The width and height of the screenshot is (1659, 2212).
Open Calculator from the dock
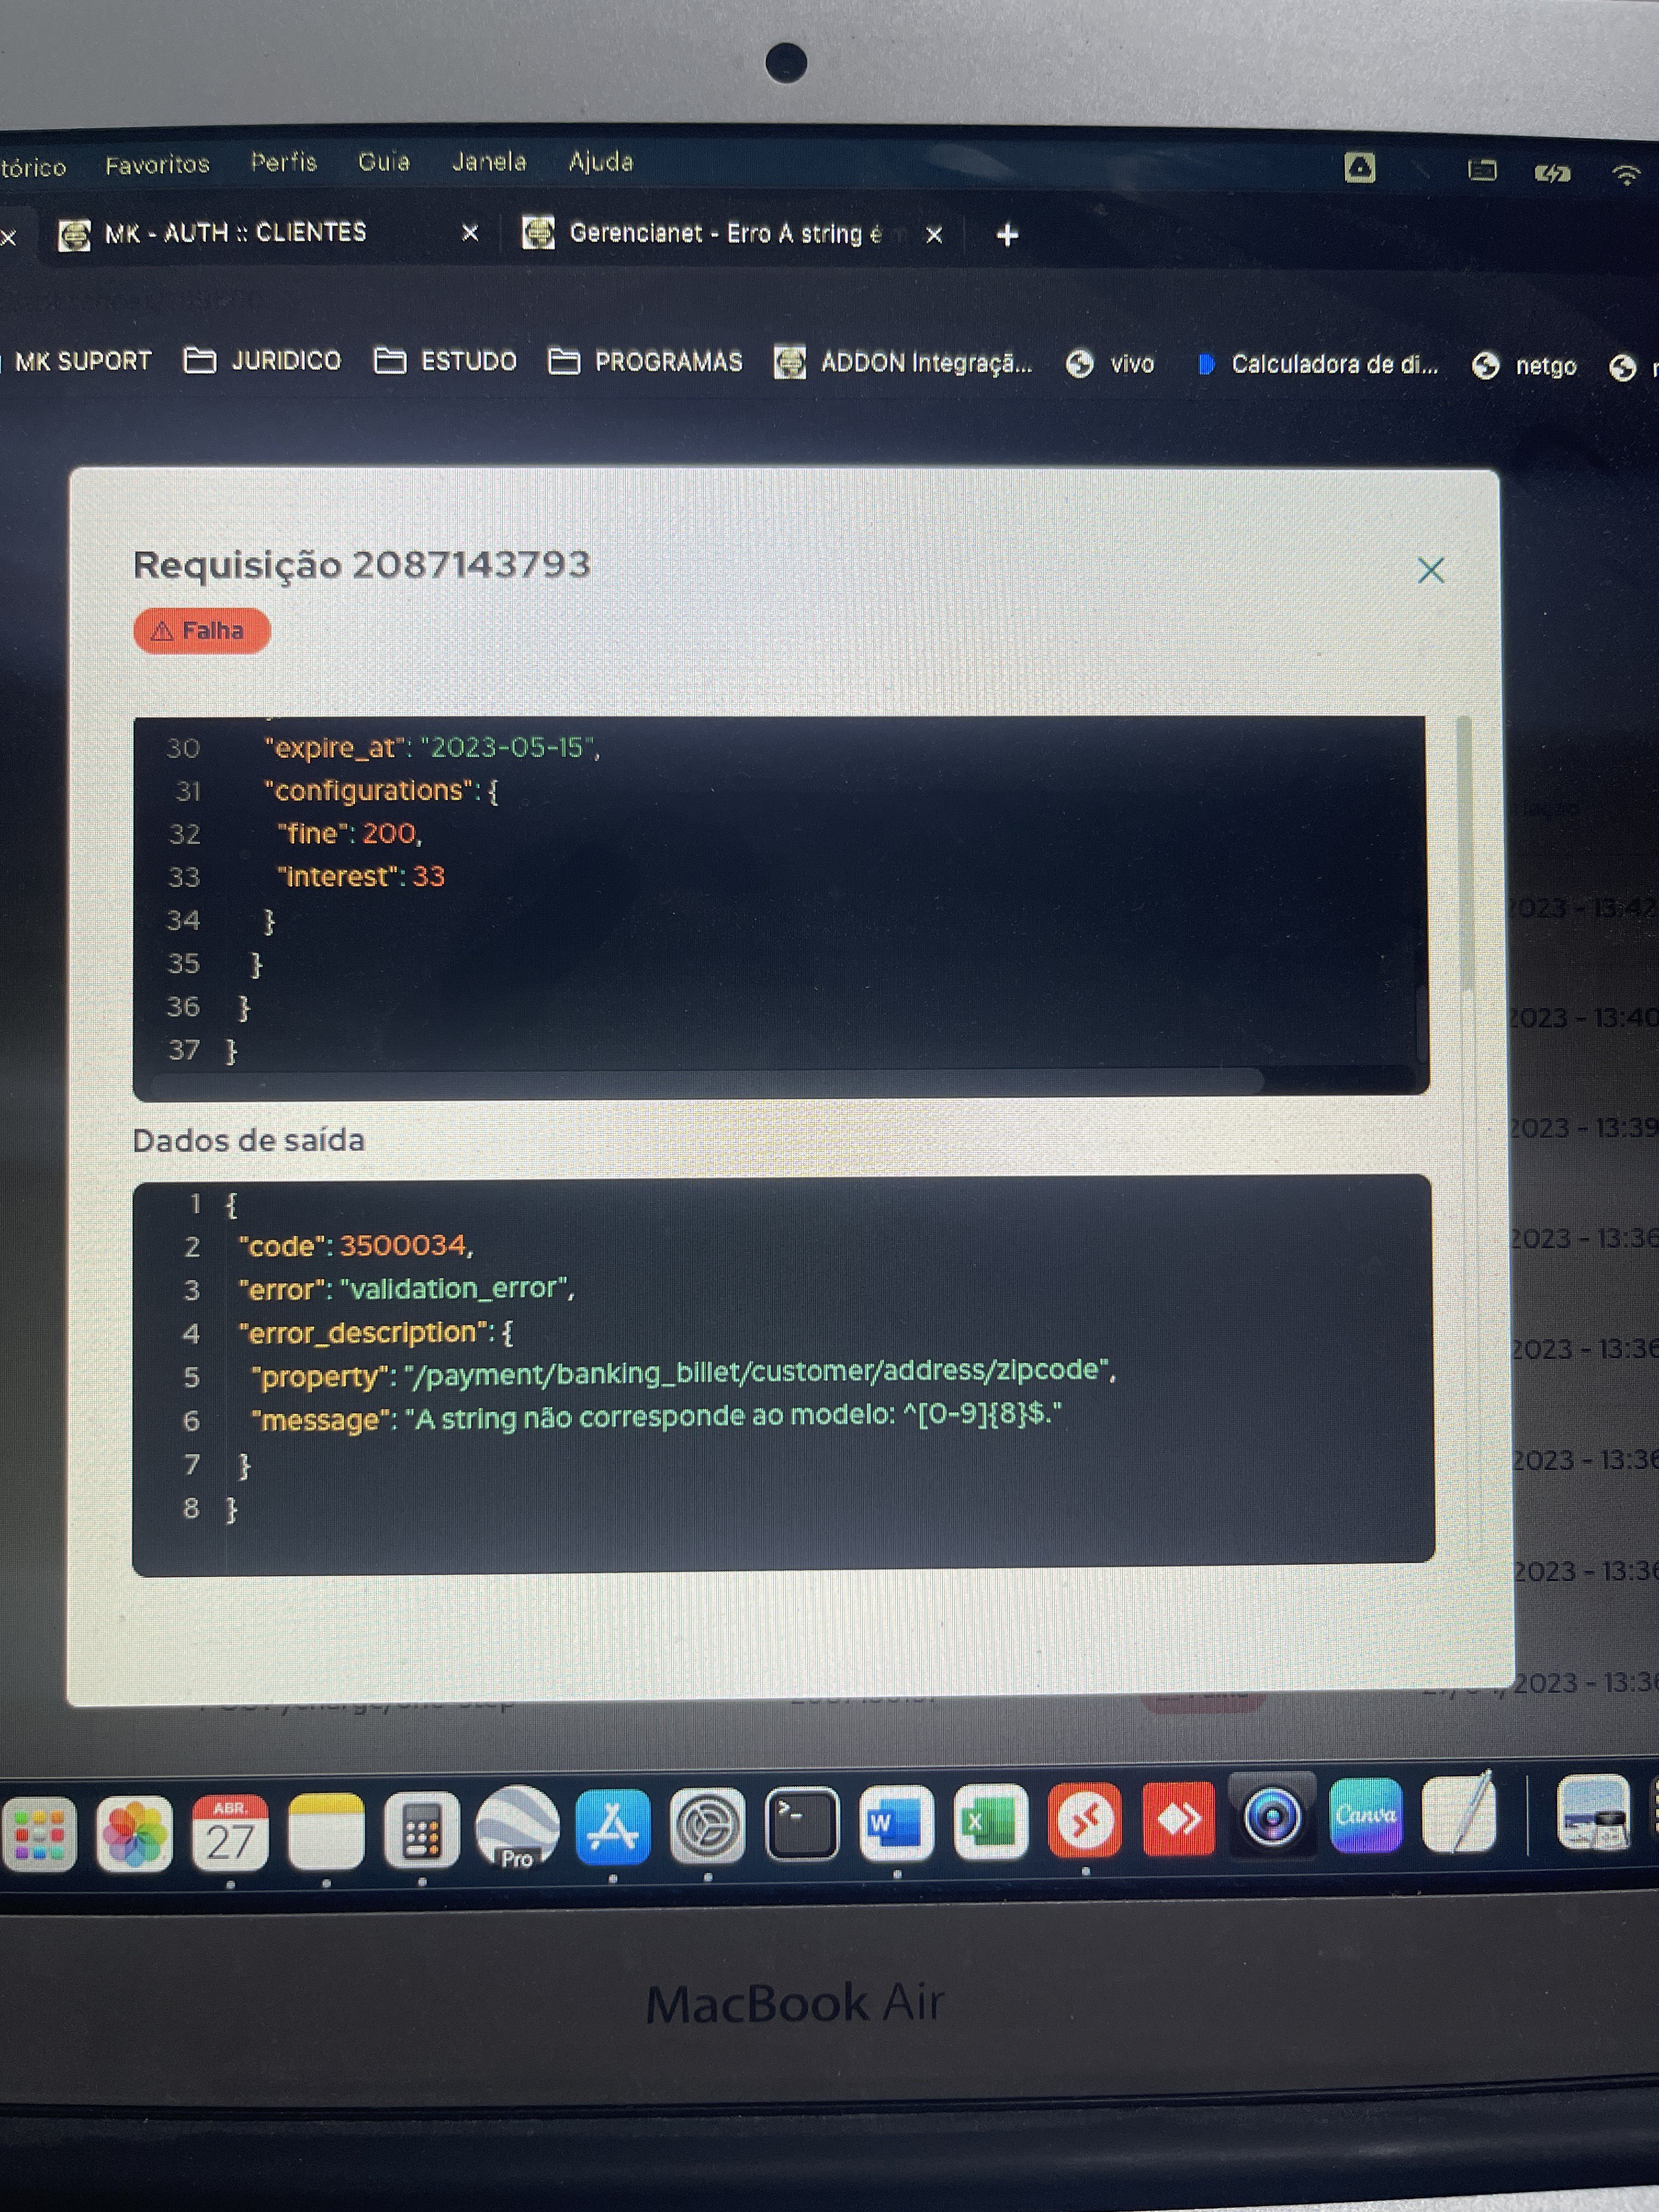422,1830
